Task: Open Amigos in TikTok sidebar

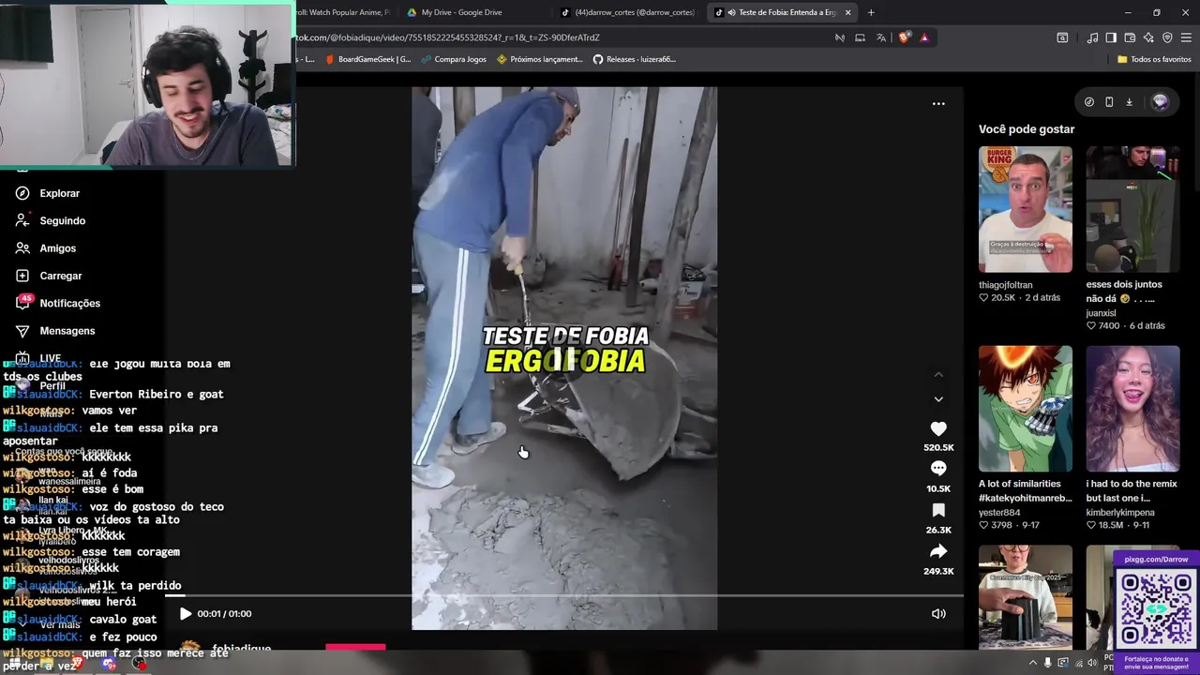Action: pos(57,248)
